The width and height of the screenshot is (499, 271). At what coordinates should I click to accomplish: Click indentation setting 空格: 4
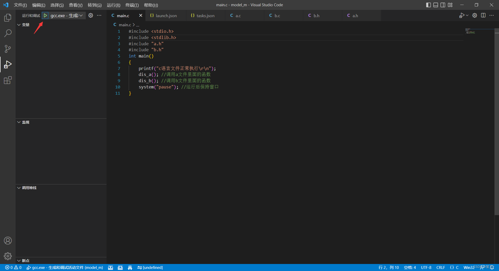(410, 268)
